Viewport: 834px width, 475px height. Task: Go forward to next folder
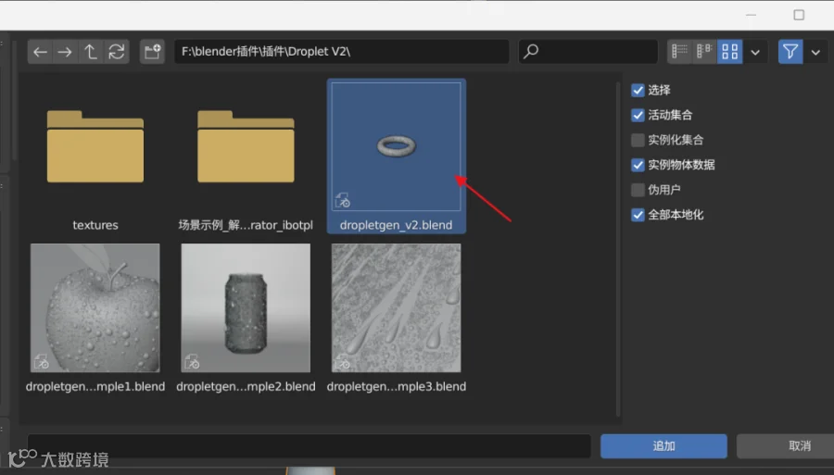pos(65,52)
